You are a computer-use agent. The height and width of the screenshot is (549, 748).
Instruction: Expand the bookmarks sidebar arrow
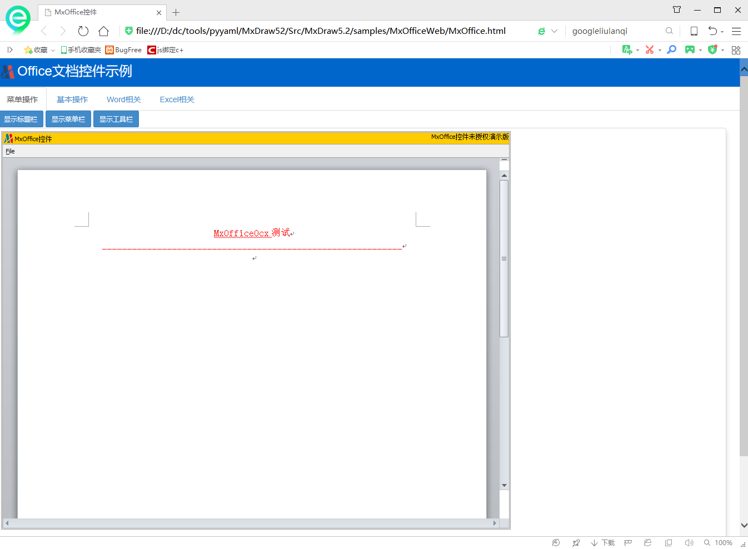point(10,50)
